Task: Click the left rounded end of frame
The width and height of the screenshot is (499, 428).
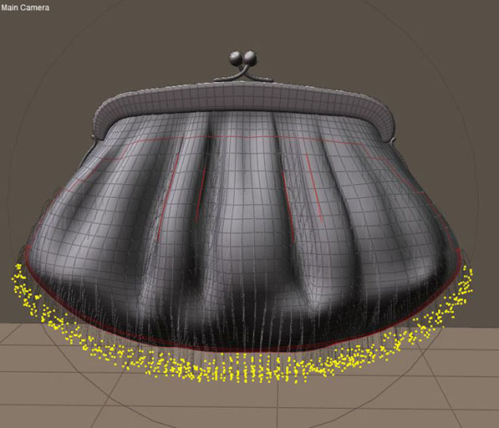Action: pyautogui.click(x=101, y=122)
